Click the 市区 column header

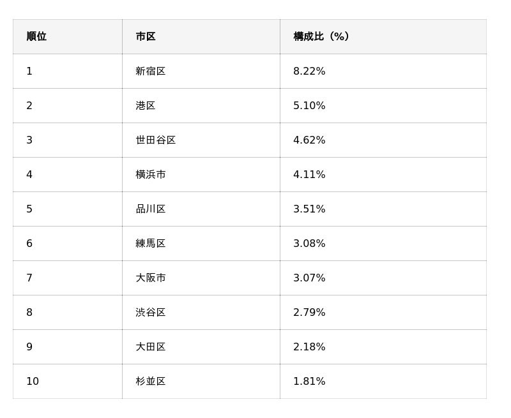(x=146, y=36)
